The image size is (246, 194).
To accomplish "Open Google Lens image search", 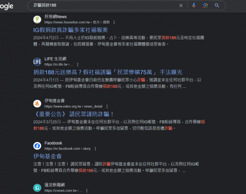I will [x=205, y=5].
